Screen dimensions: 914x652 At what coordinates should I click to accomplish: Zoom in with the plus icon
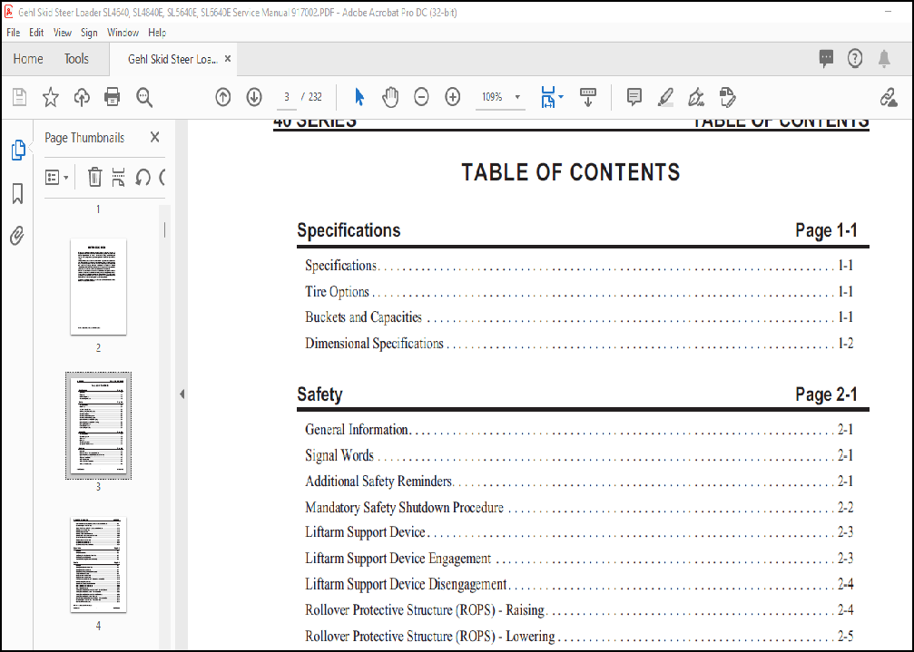pyautogui.click(x=452, y=97)
